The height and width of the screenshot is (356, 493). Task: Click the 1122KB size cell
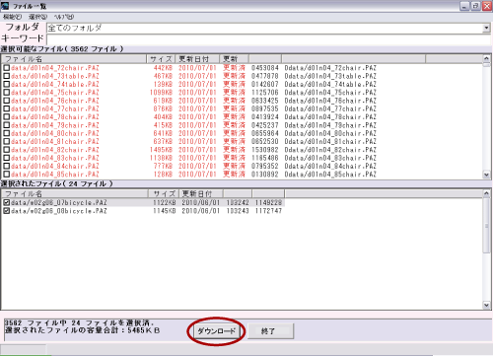tap(165, 203)
